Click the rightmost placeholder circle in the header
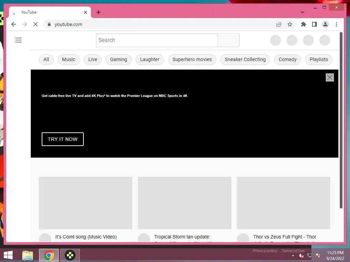The image size is (350, 262). (325, 40)
